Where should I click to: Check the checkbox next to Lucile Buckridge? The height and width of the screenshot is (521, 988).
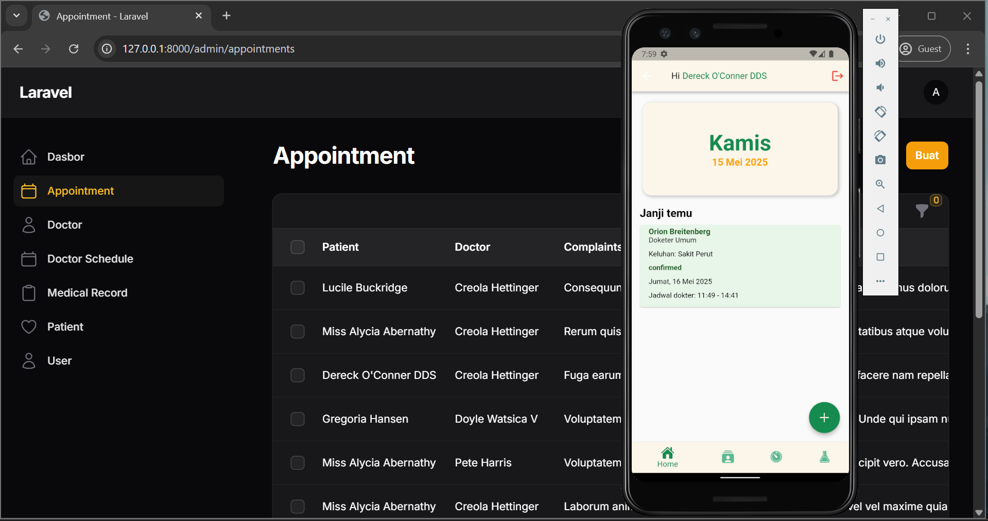(x=298, y=288)
